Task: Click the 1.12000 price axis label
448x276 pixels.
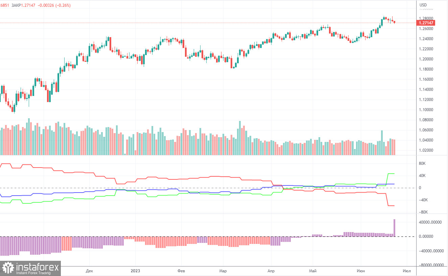Action: pos(426,100)
